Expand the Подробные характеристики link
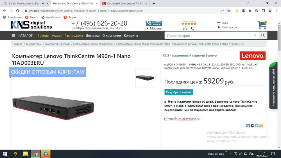This screenshot has width=281, height=158. coord(183,119)
